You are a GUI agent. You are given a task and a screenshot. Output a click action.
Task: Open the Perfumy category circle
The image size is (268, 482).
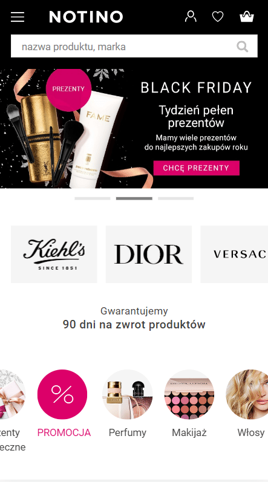pyautogui.click(x=127, y=394)
